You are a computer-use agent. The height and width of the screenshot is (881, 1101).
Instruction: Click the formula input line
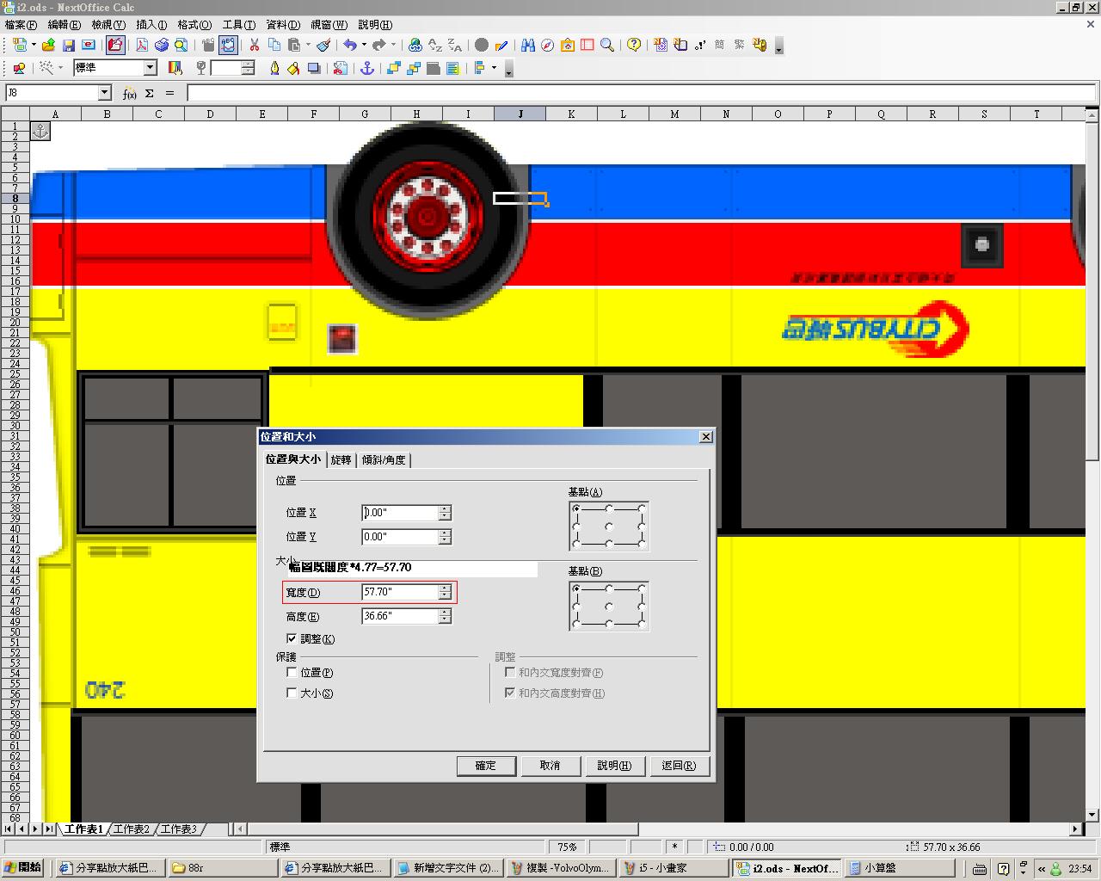641,93
